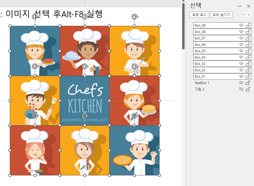Lock the Box_08 object
The image size is (254, 186).
tap(248, 32)
